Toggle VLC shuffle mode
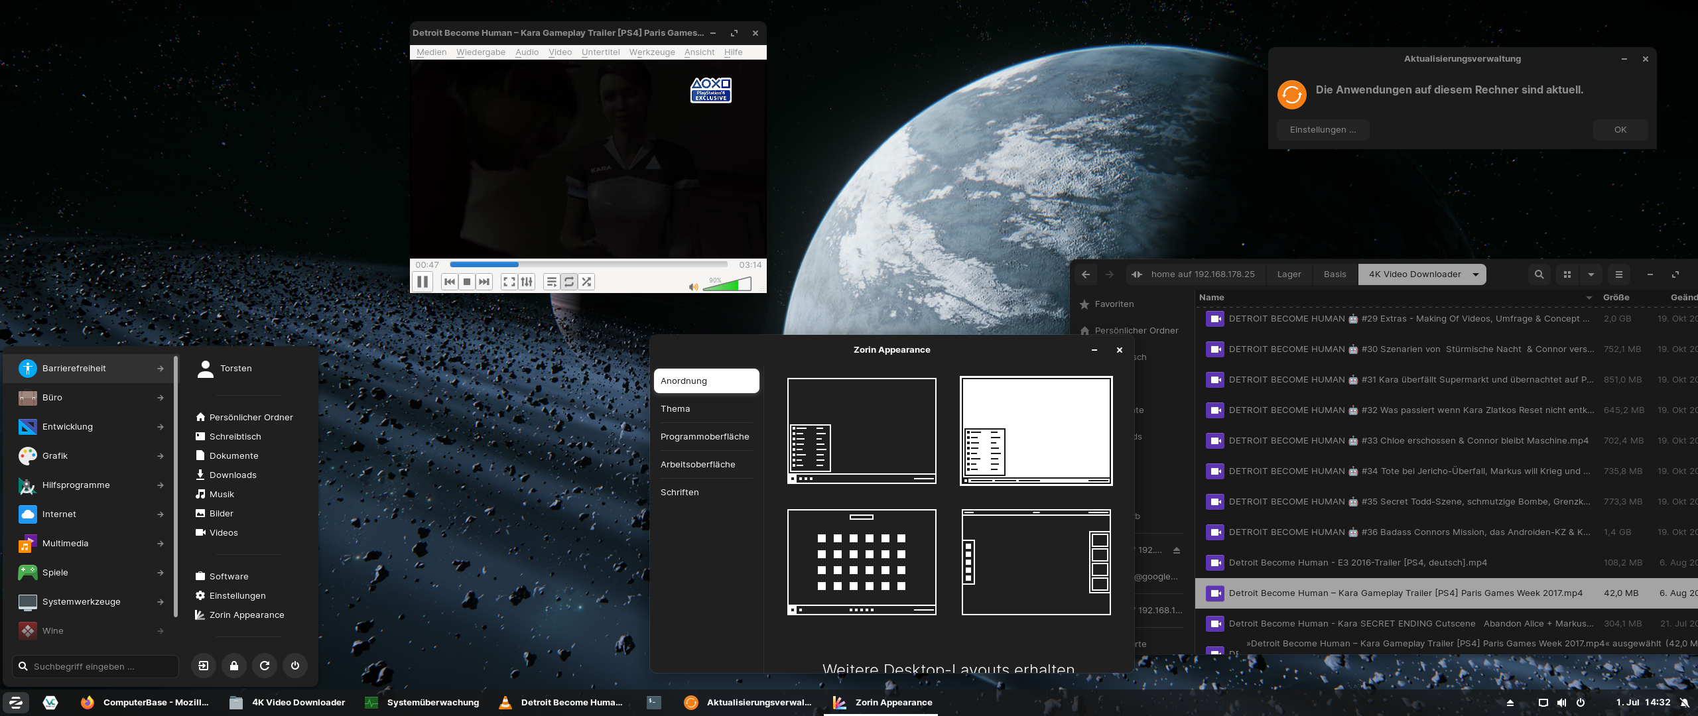This screenshot has width=1698, height=716. (586, 282)
